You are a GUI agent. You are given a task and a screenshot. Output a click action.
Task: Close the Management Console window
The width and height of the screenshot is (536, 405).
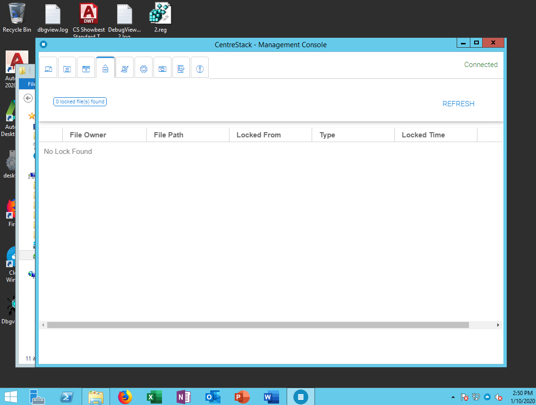(493, 43)
